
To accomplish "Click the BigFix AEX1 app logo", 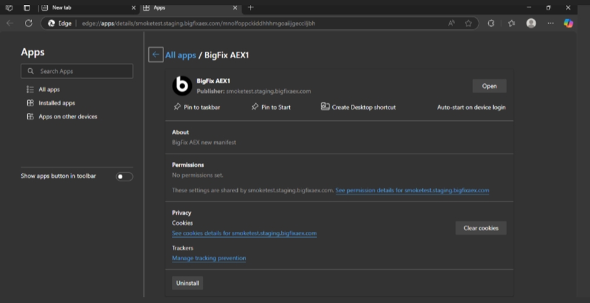I will coord(182,86).
